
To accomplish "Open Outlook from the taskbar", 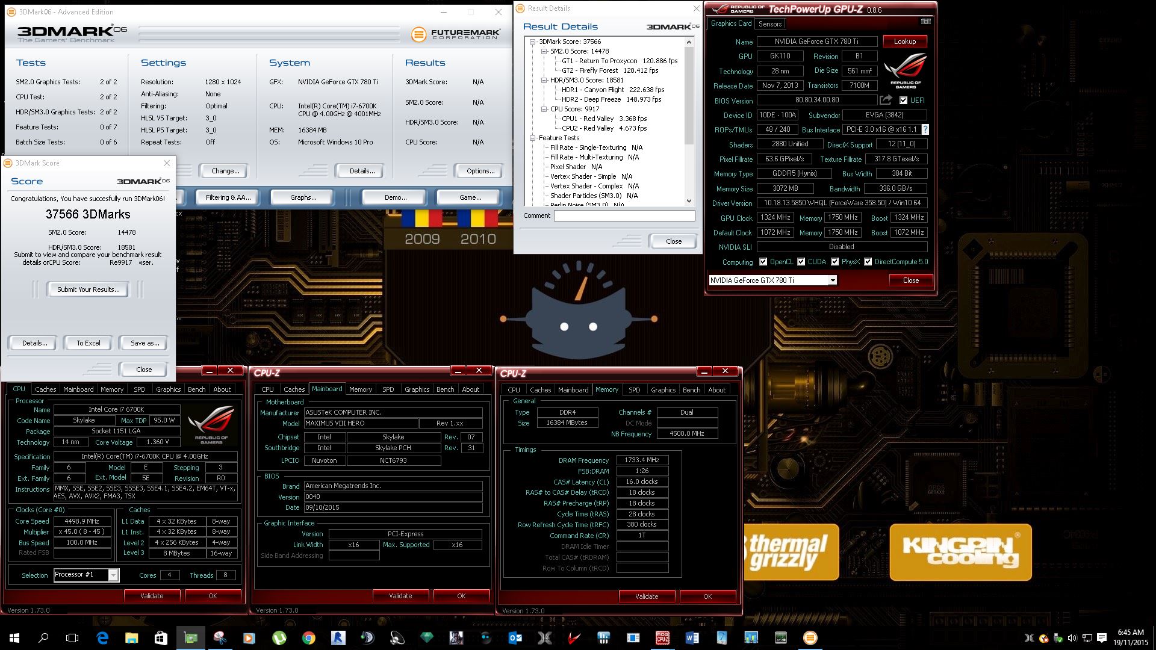I will 515,638.
